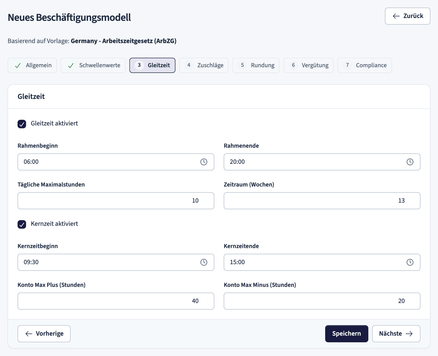Click the Zurück button

pyautogui.click(x=408, y=16)
